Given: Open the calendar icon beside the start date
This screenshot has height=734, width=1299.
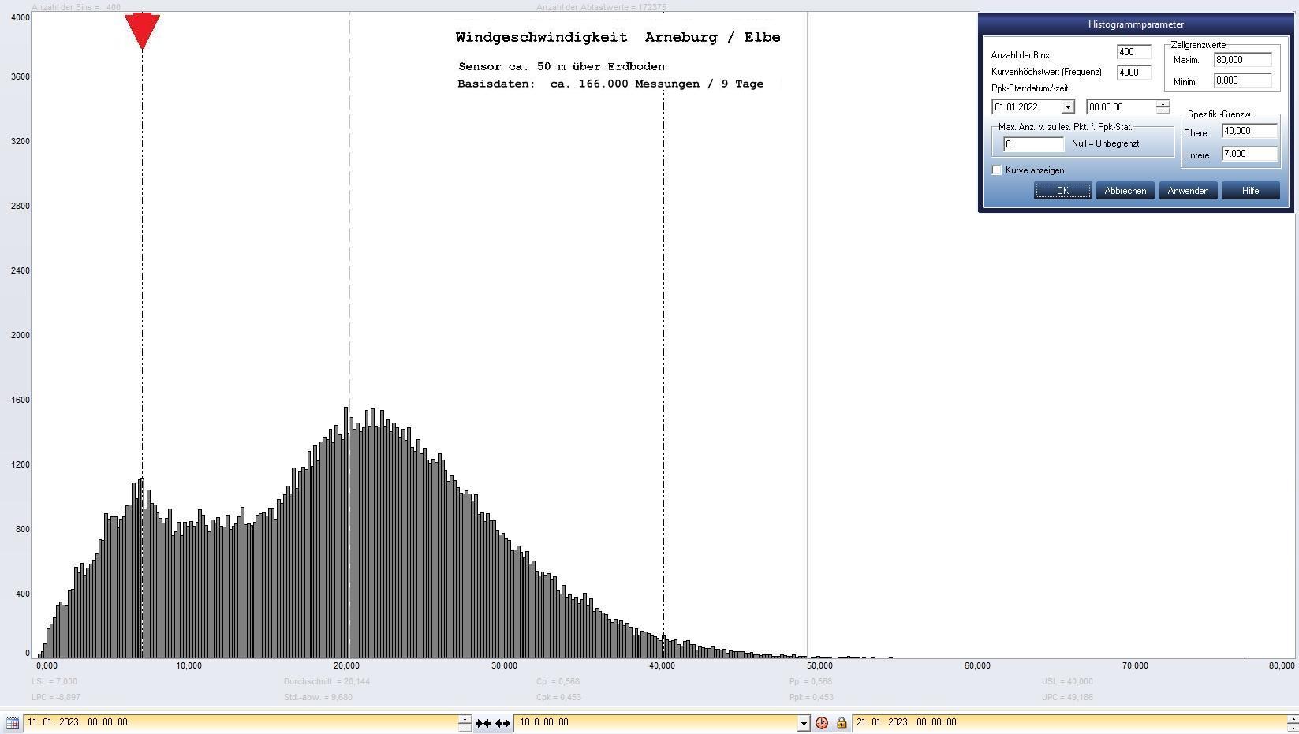Looking at the screenshot, I should [13, 723].
